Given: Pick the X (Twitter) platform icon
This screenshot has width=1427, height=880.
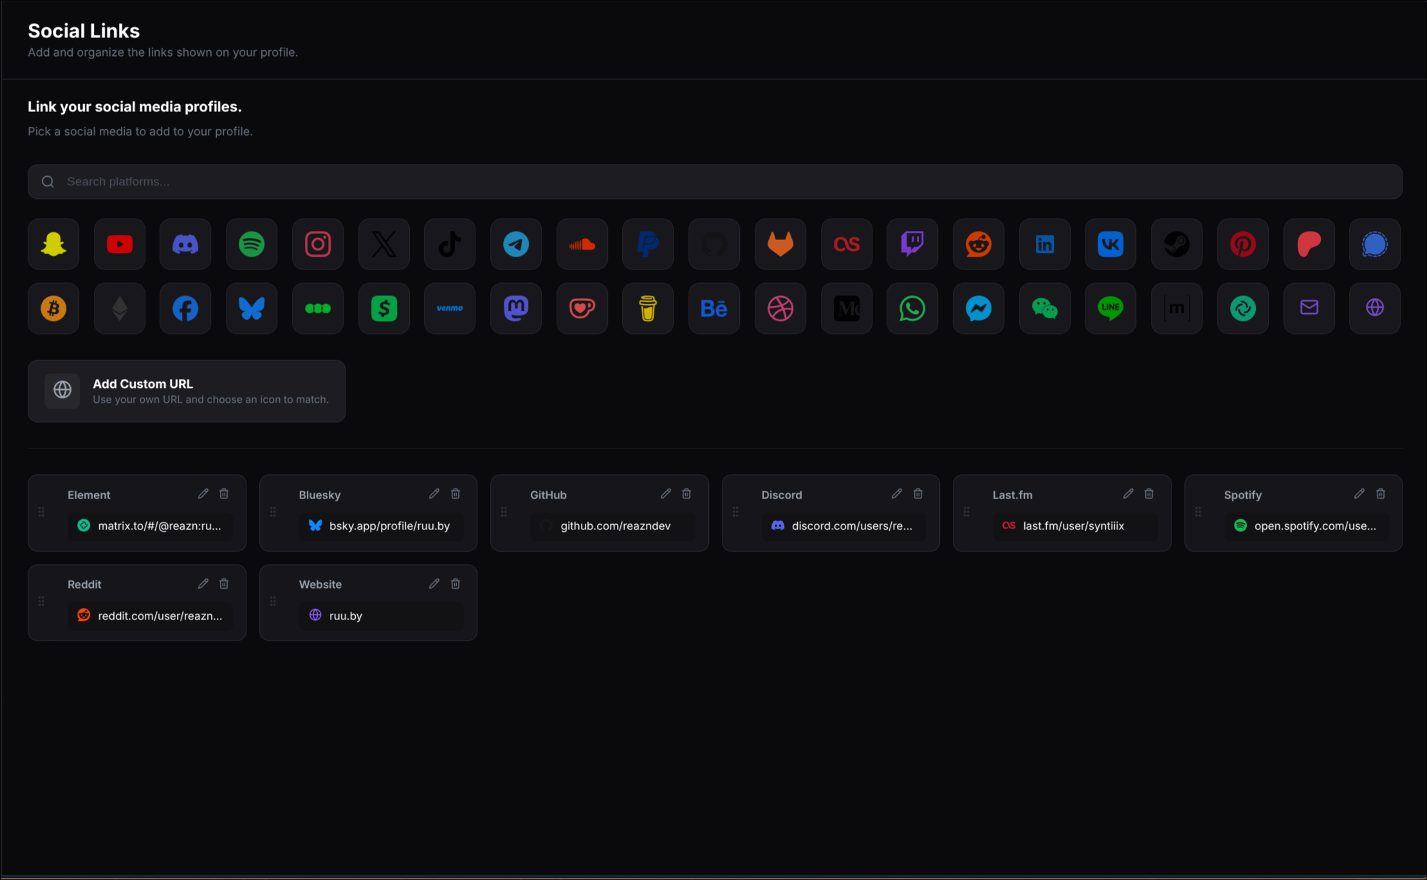Looking at the screenshot, I should point(384,244).
